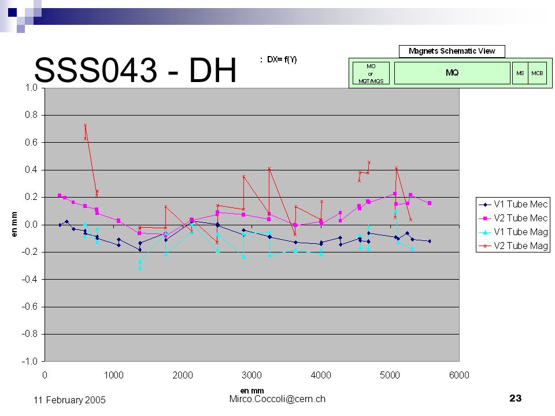
Task: Click the y-axis label -0.6
Action: tap(29, 307)
